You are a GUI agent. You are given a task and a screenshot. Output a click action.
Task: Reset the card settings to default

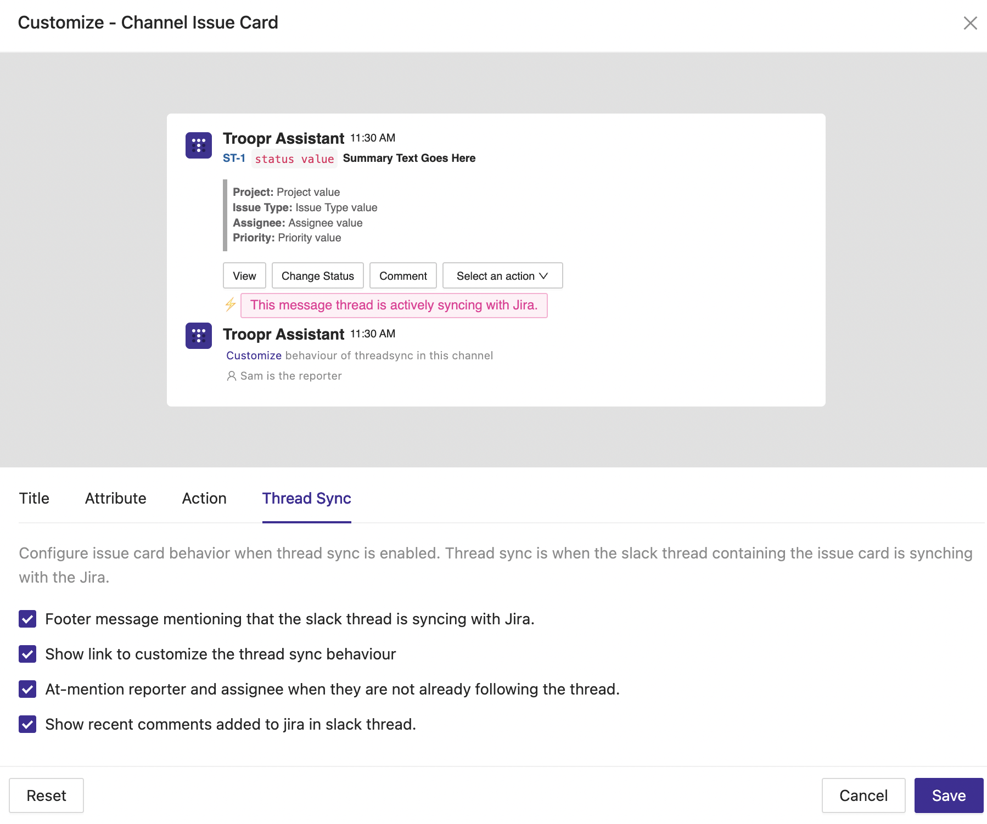[x=46, y=795]
